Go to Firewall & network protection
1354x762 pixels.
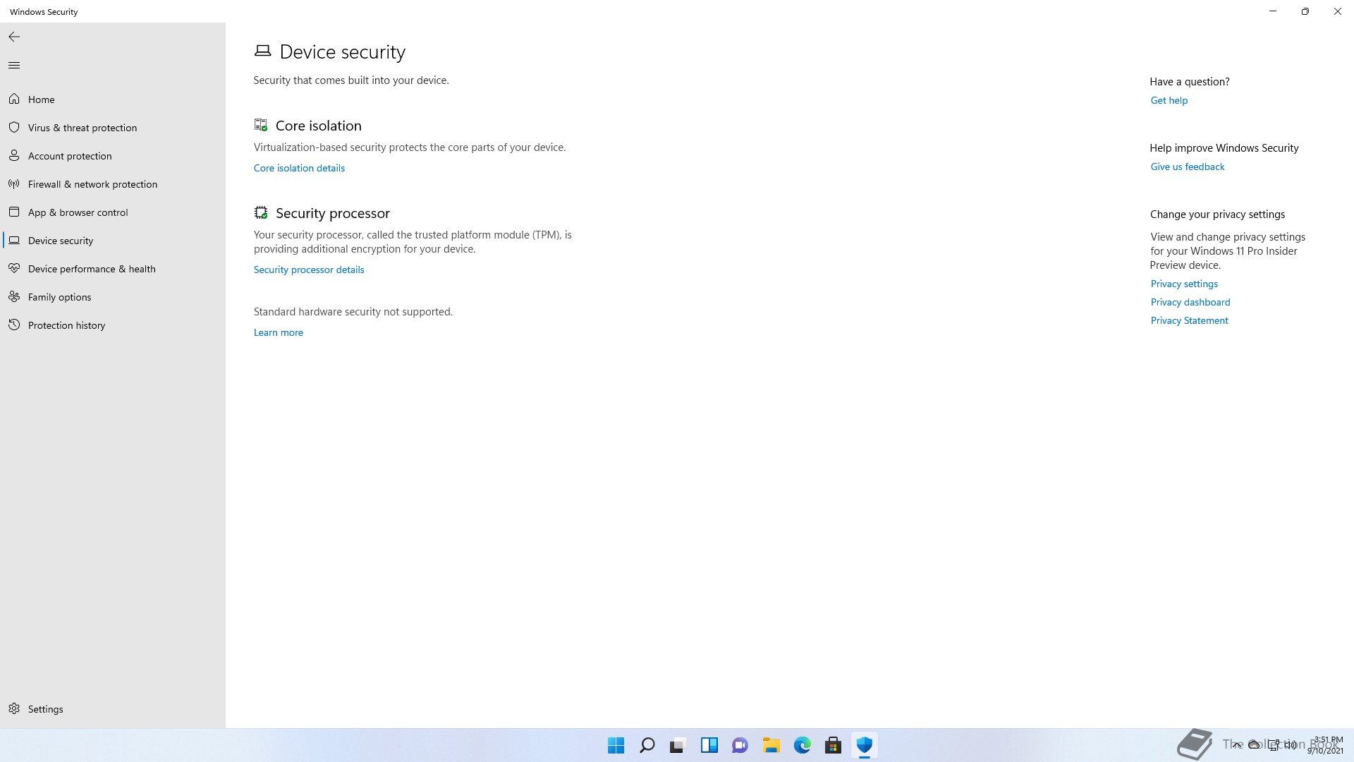pyautogui.click(x=113, y=184)
